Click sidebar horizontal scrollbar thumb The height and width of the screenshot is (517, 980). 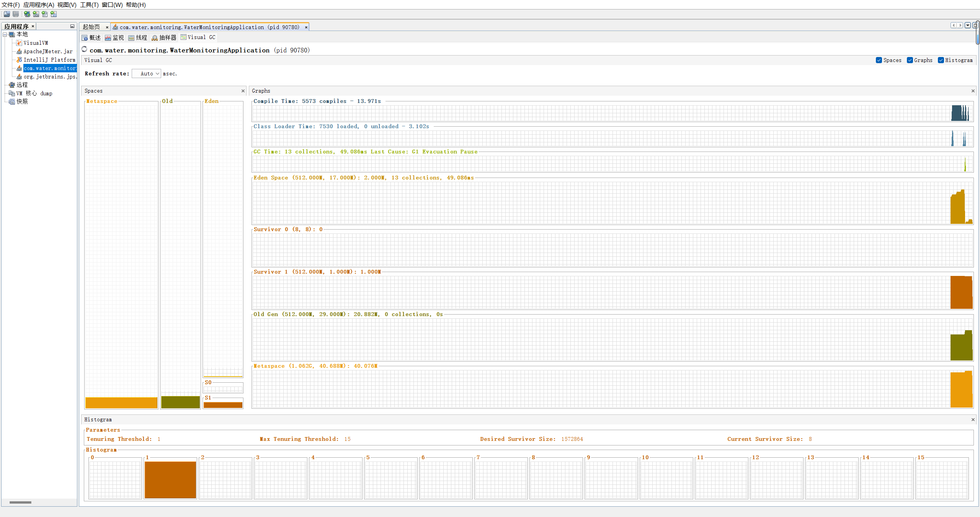coord(20,502)
